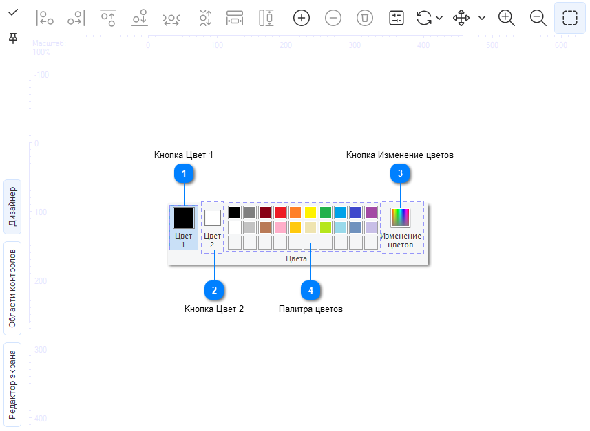Click the circled minus remove icon
Image resolution: width=590 pixels, height=431 pixels.
pos(333,18)
